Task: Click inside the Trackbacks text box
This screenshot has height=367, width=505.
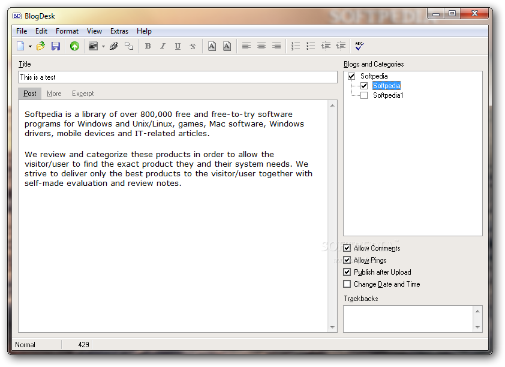Action: (408, 318)
